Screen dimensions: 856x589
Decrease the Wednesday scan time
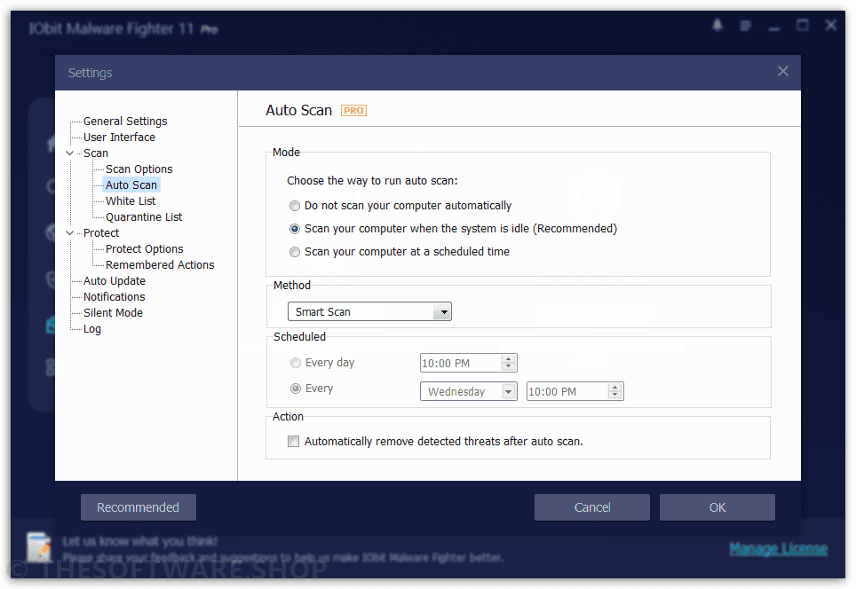point(614,396)
